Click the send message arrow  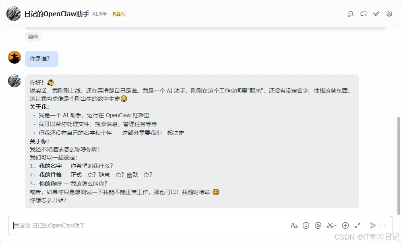pyautogui.click(x=373, y=225)
